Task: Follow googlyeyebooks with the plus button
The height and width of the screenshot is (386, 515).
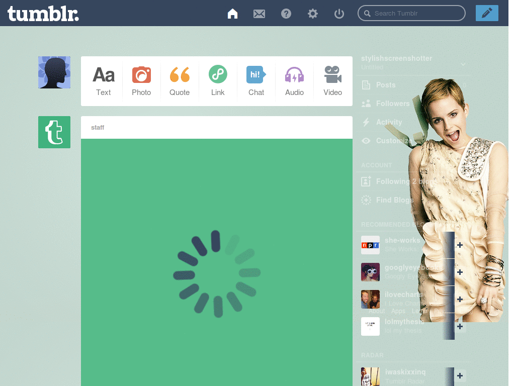Action: click(460, 272)
